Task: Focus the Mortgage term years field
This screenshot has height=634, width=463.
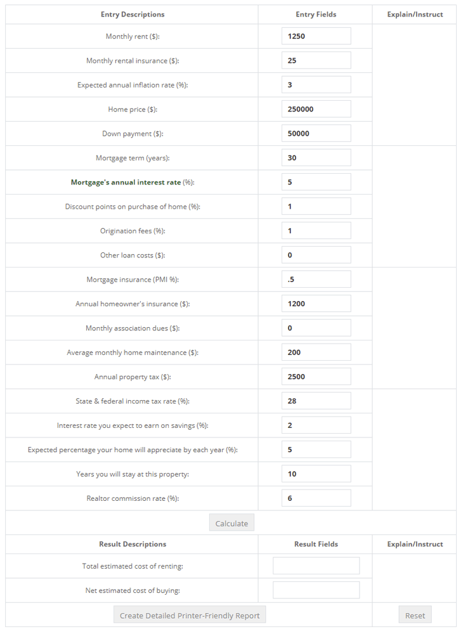Action: coord(316,157)
